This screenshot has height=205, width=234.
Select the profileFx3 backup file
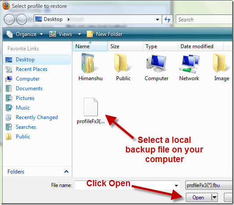tap(91, 111)
